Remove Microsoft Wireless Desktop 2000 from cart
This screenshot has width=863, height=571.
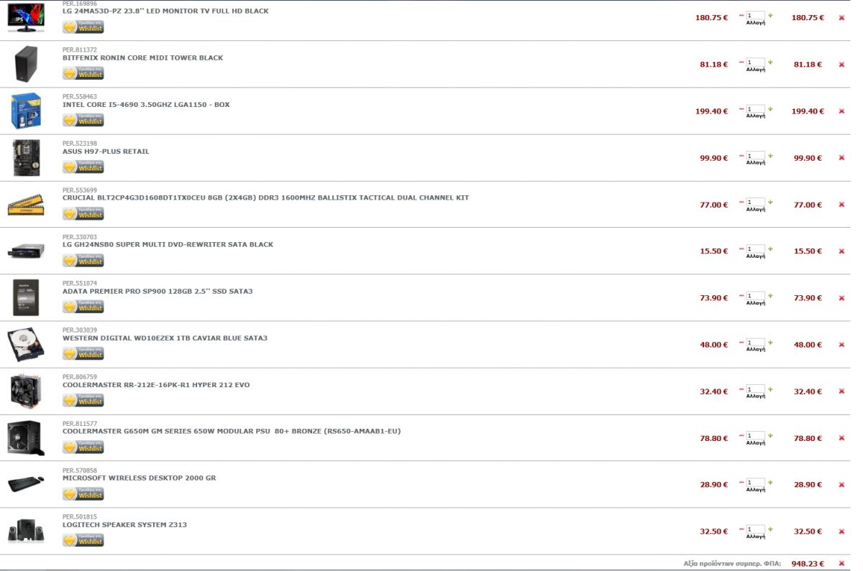click(x=841, y=485)
